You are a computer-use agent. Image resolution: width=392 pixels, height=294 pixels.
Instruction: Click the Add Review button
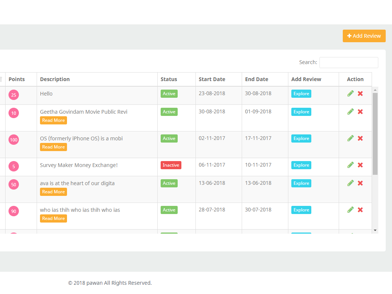364,36
